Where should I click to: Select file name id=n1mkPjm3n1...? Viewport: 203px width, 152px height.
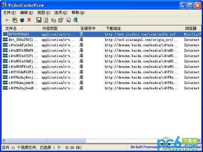(x=23, y=45)
